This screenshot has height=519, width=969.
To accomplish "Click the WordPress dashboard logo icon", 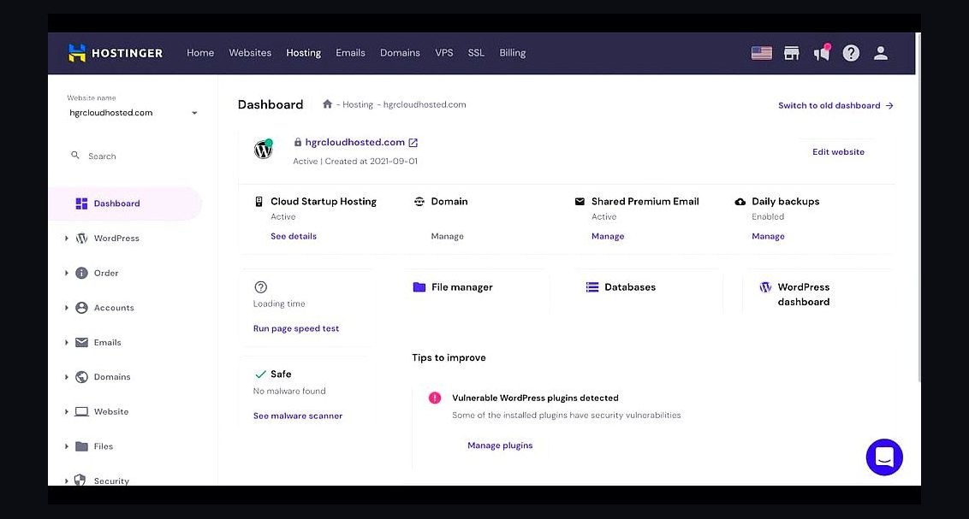I will [765, 287].
